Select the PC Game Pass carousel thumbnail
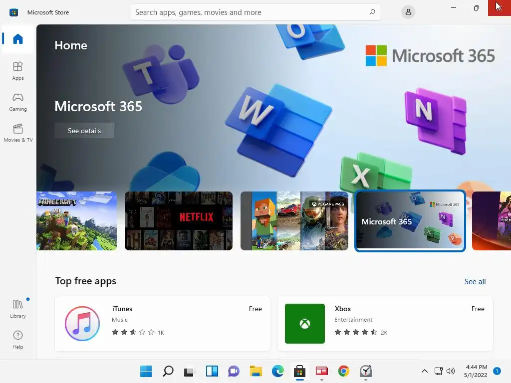Image resolution: width=511 pixels, height=383 pixels. tap(294, 221)
